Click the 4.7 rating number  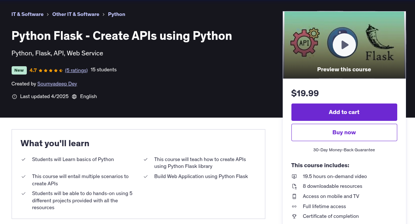(33, 70)
